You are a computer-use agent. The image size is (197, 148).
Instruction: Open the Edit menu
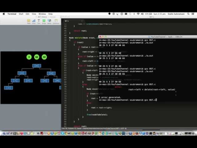pyautogui.click(x=27, y=14)
